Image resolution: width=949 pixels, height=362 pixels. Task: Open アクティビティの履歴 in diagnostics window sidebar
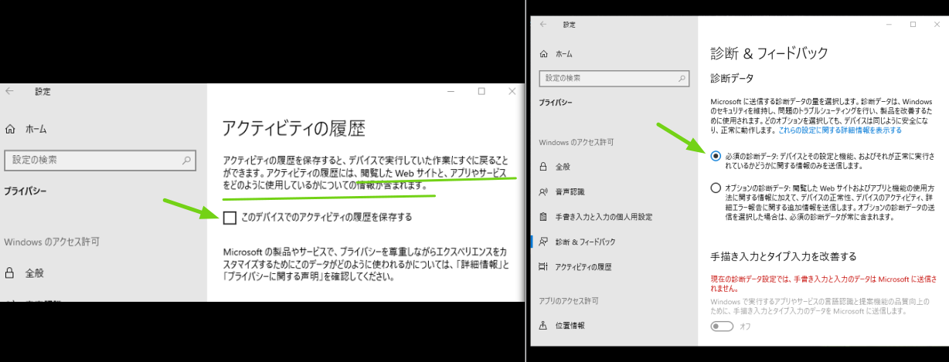(575, 266)
